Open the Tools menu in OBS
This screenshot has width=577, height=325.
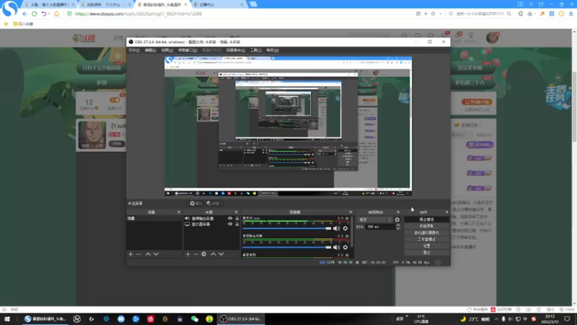tap(256, 50)
